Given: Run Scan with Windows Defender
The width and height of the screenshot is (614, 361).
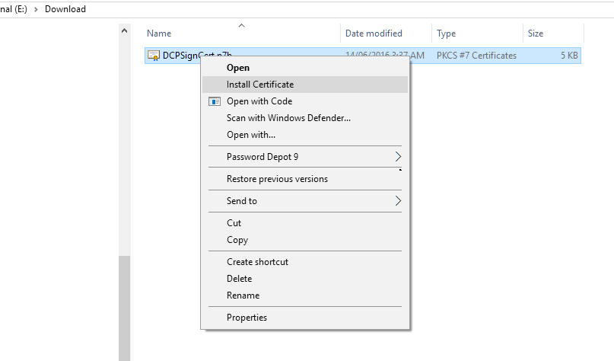Looking at the screenshot, I should 288,118.
